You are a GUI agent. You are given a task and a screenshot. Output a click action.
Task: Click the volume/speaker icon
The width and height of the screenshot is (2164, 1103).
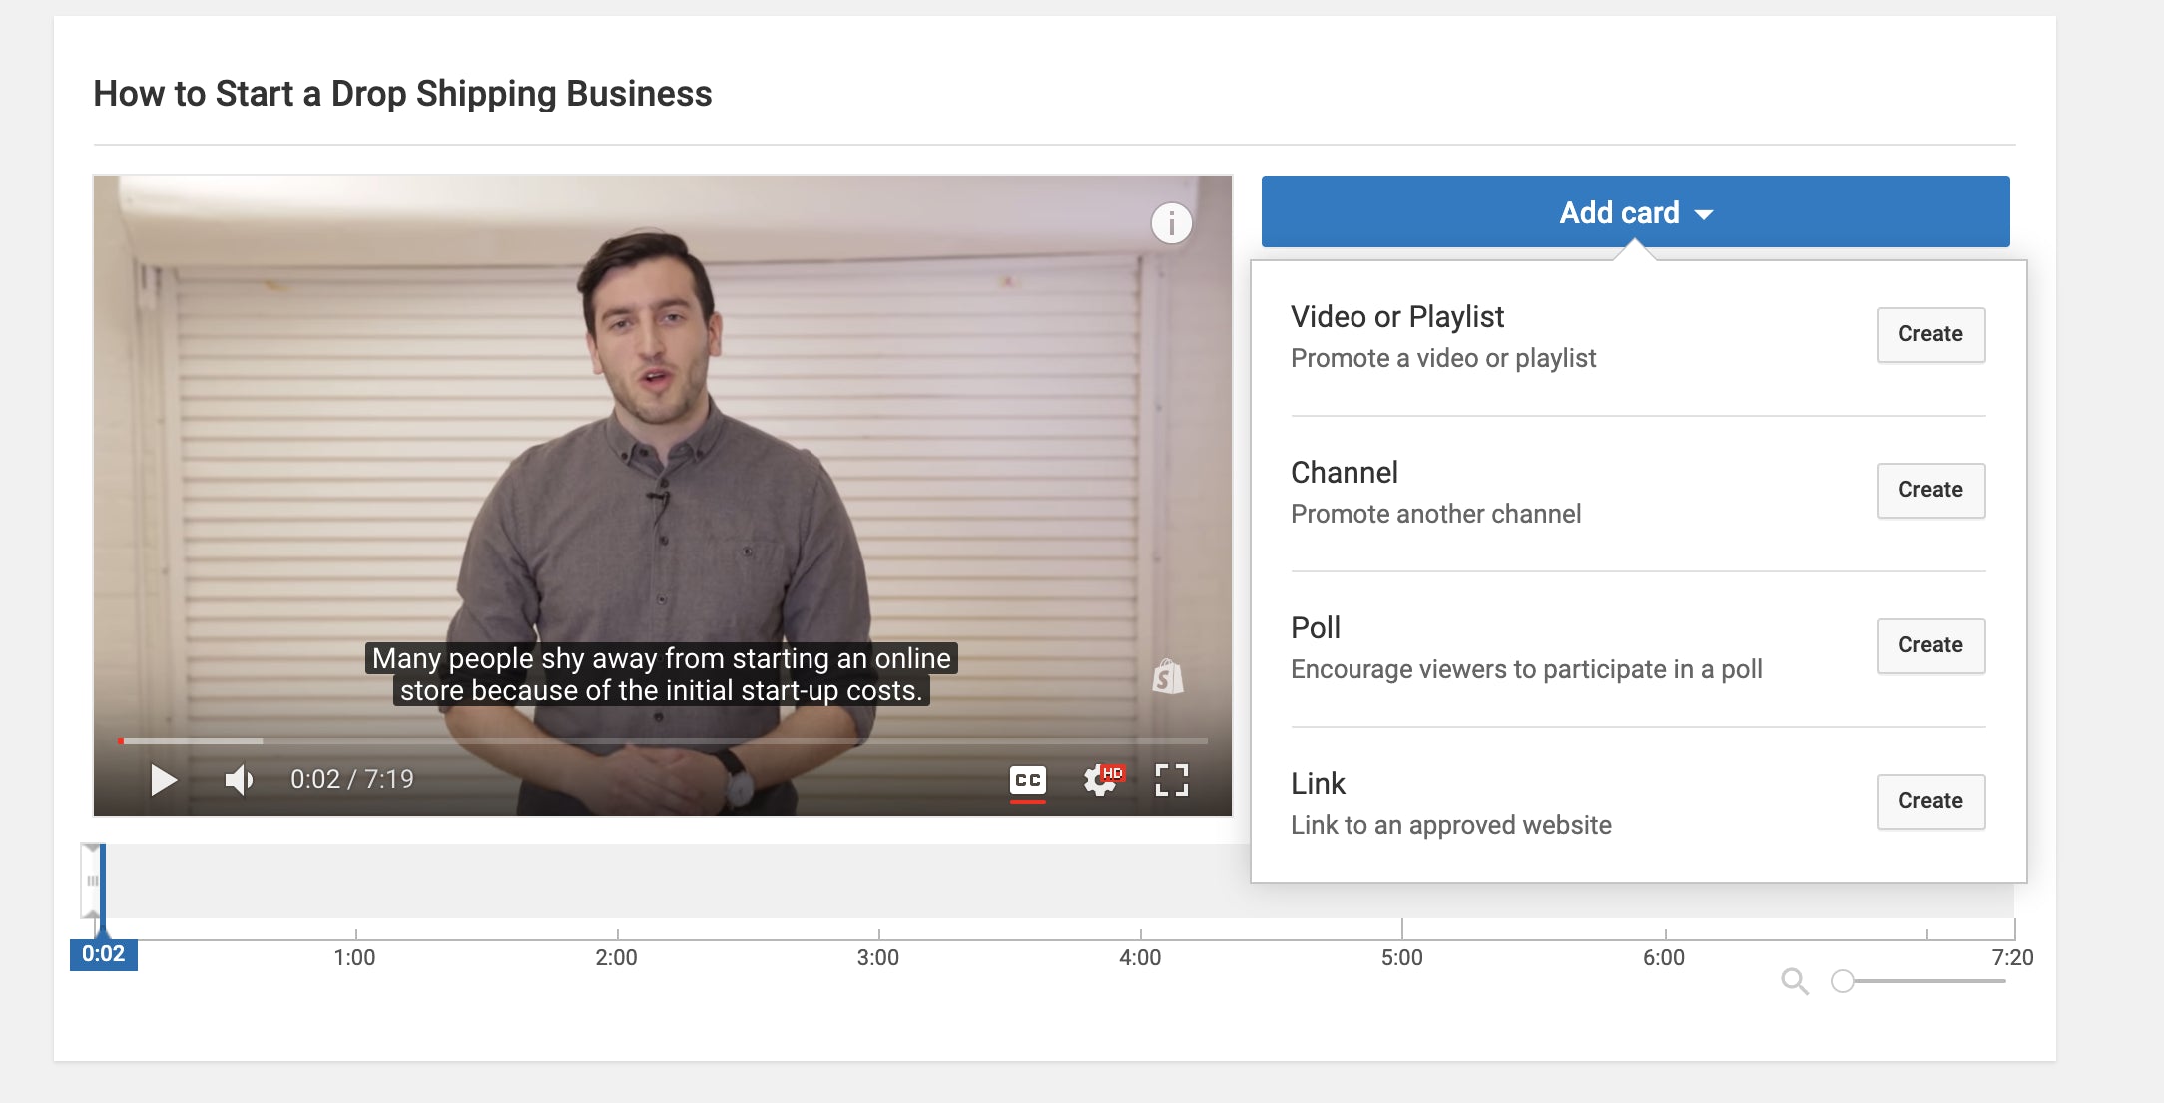pos(236,778)
